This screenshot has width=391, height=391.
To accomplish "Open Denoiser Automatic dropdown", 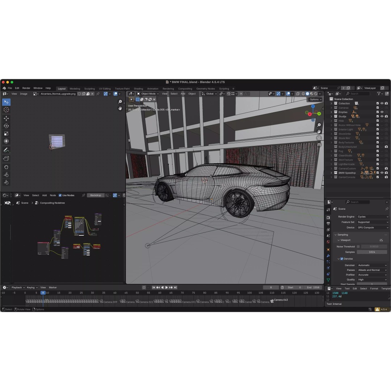I will [372, 265].
